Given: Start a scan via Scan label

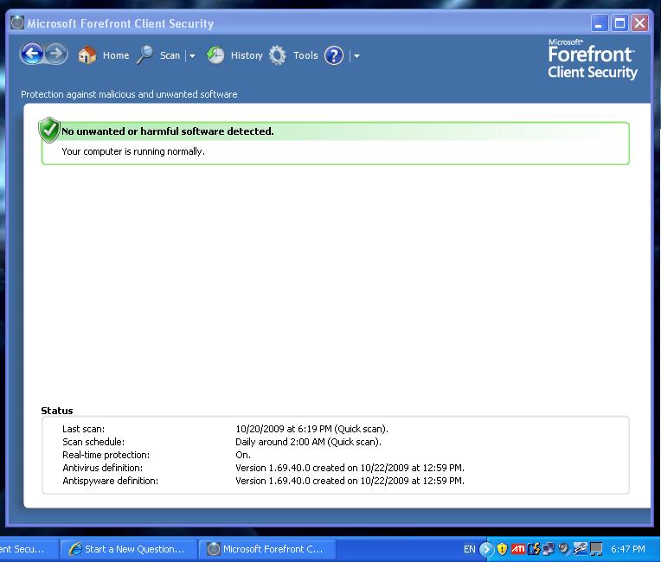Looking at the screenshot, I should (x=170, y=55).
